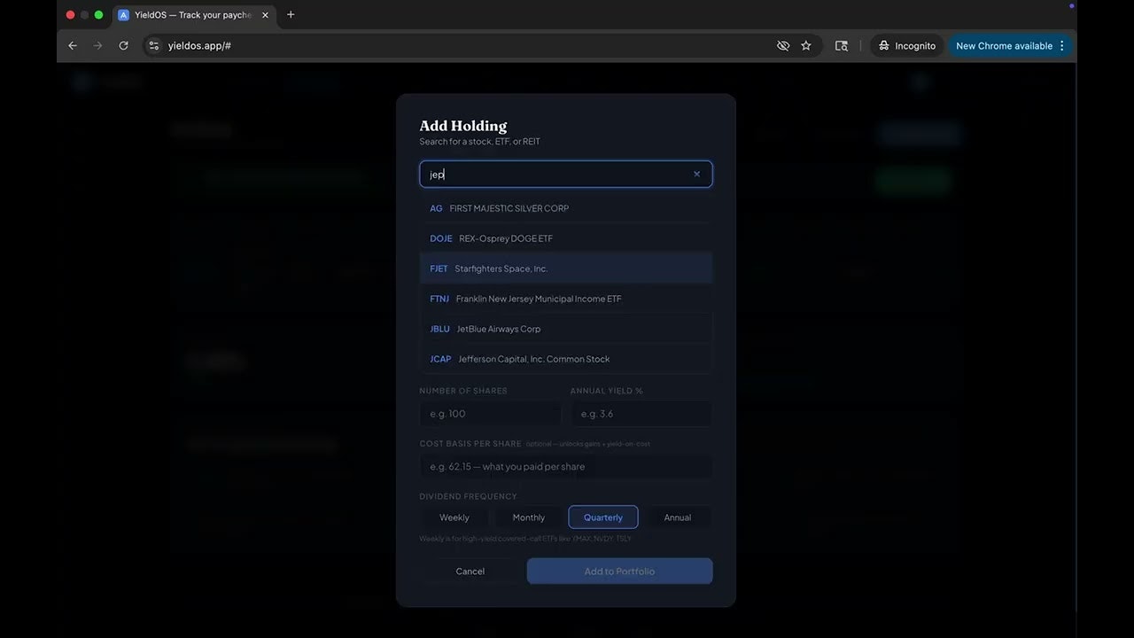
Task: Select JBLU JetBlue Airways Corp result
Action: pos(565,329)
